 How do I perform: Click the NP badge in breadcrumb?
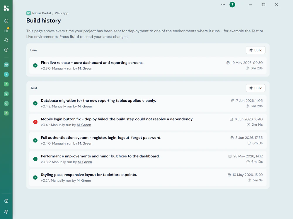[29, 13]
